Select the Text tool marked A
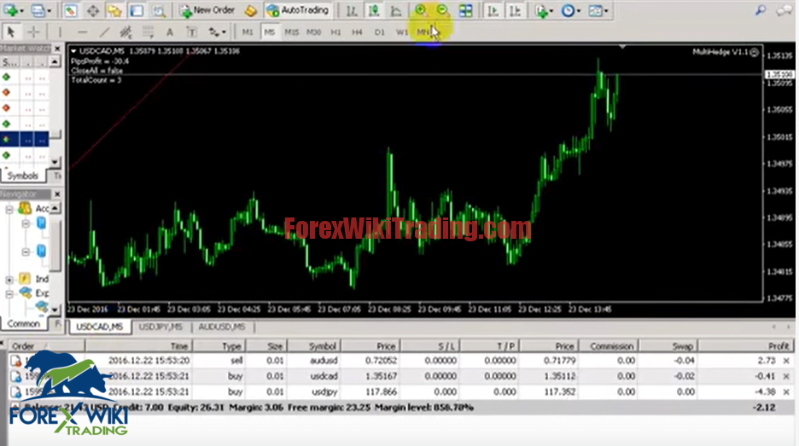This screenshot has height=446, width=799. pyautogui.click(x=170, y=32)
